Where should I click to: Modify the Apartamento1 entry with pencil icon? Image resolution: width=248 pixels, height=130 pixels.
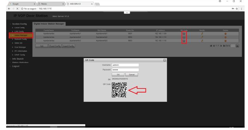202,34
